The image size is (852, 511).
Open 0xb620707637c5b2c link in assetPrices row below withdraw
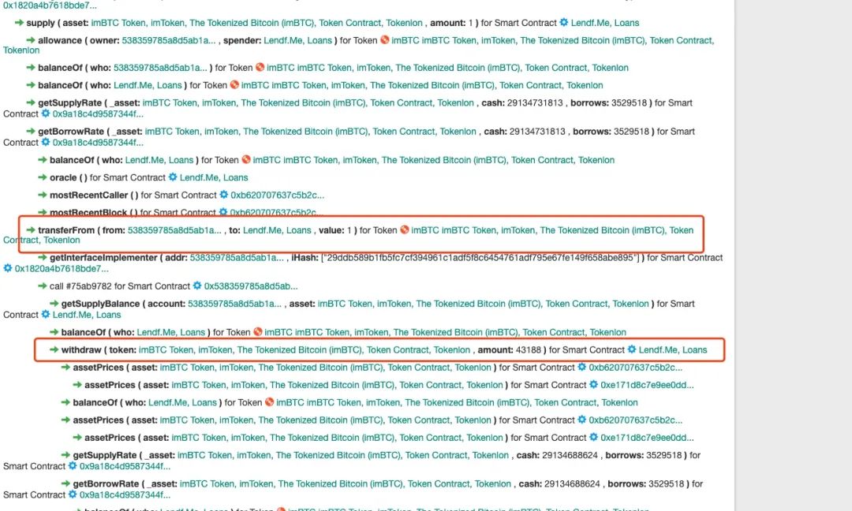636,367
